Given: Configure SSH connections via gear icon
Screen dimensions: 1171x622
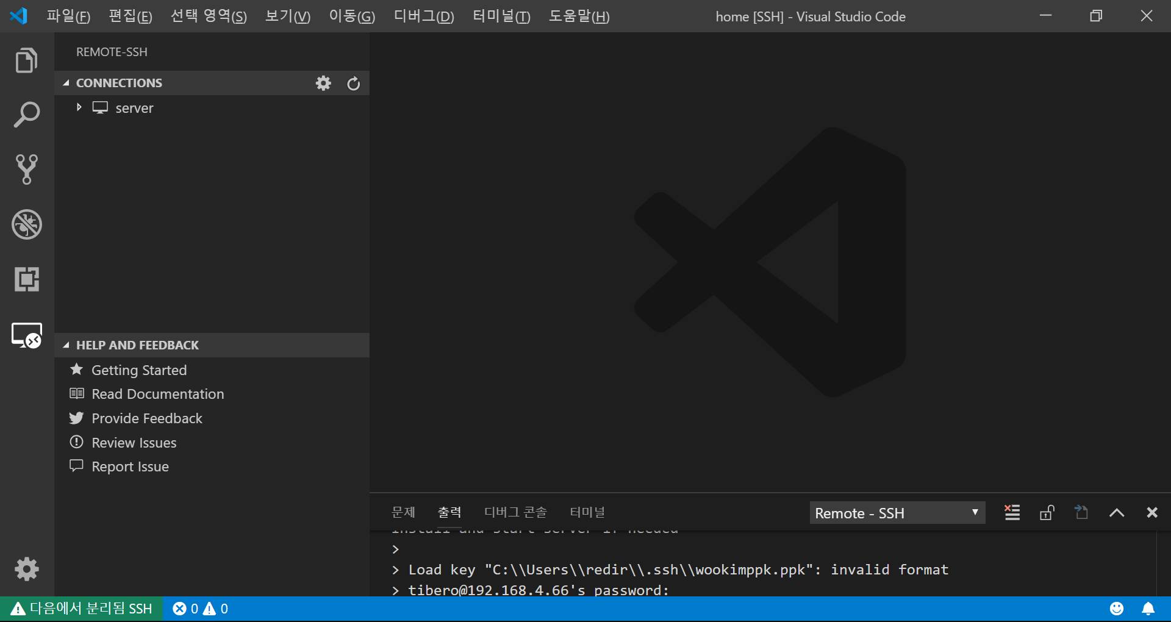Looking at the screenshot, I should (x=323, y=83).
